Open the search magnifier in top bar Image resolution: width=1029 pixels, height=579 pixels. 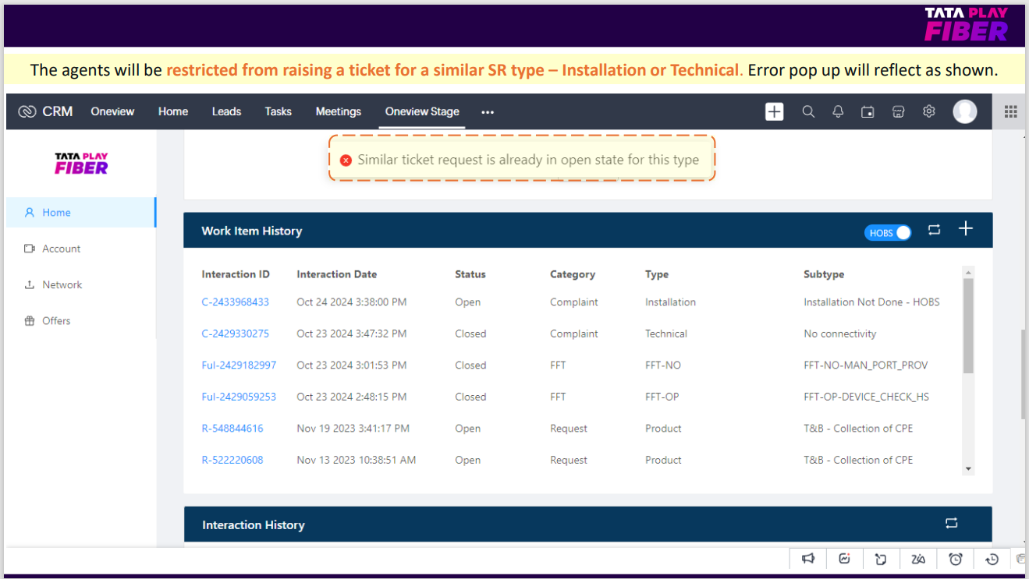pos(808,111)
